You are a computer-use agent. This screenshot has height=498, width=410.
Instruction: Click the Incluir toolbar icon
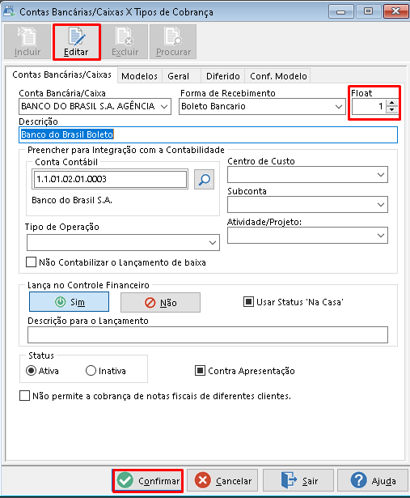[x=27, y=41]
